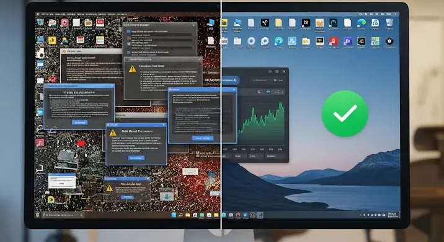444x242 pixels.
Task: Open the Recycle Bin icon on the clean desktop
Action: click(x=389, y=22)
